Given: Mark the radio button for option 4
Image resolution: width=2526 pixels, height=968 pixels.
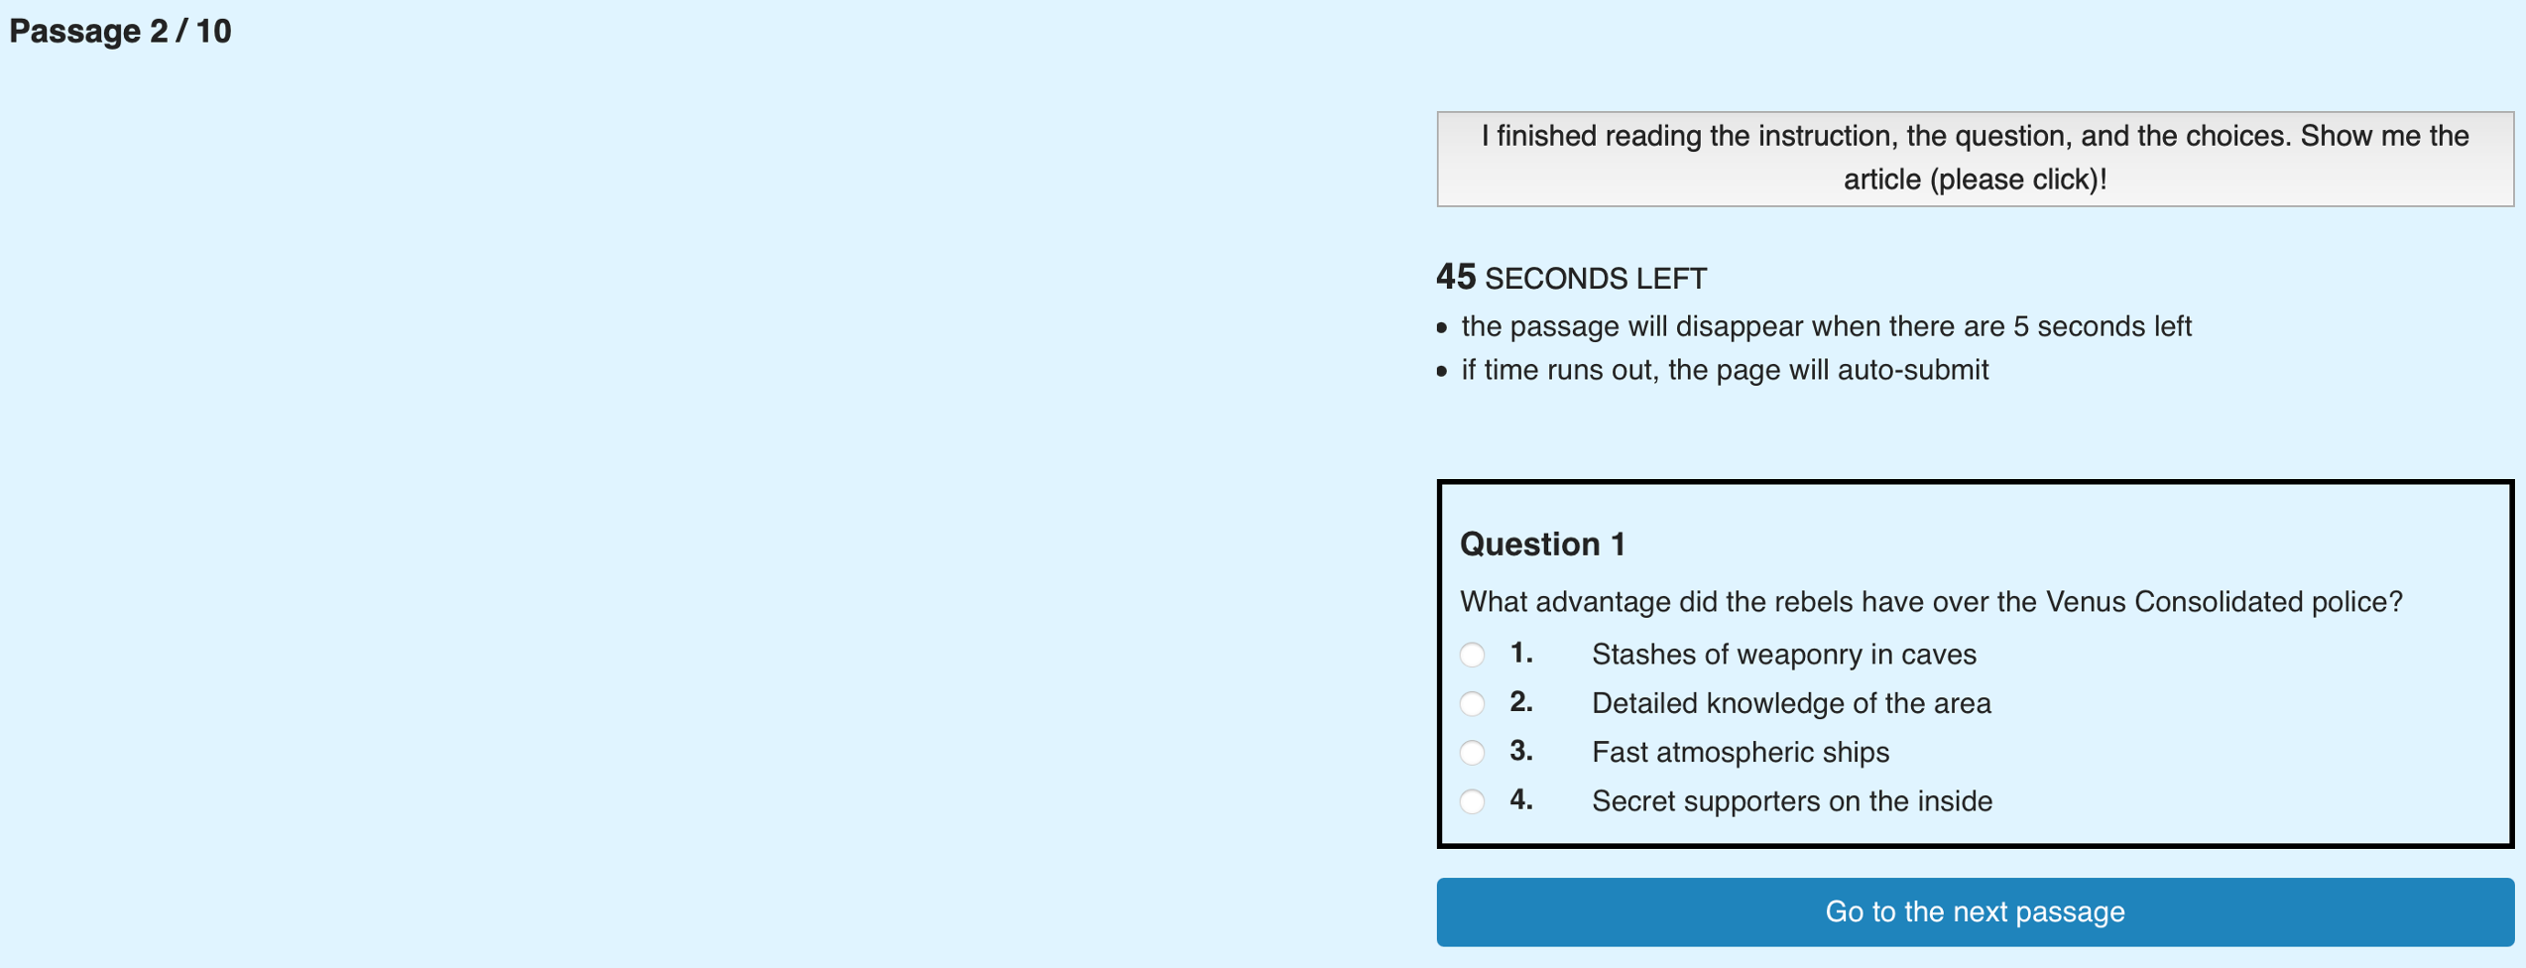Looking at the screenshot, I should pyautogui.click(x=1473, y=801).
